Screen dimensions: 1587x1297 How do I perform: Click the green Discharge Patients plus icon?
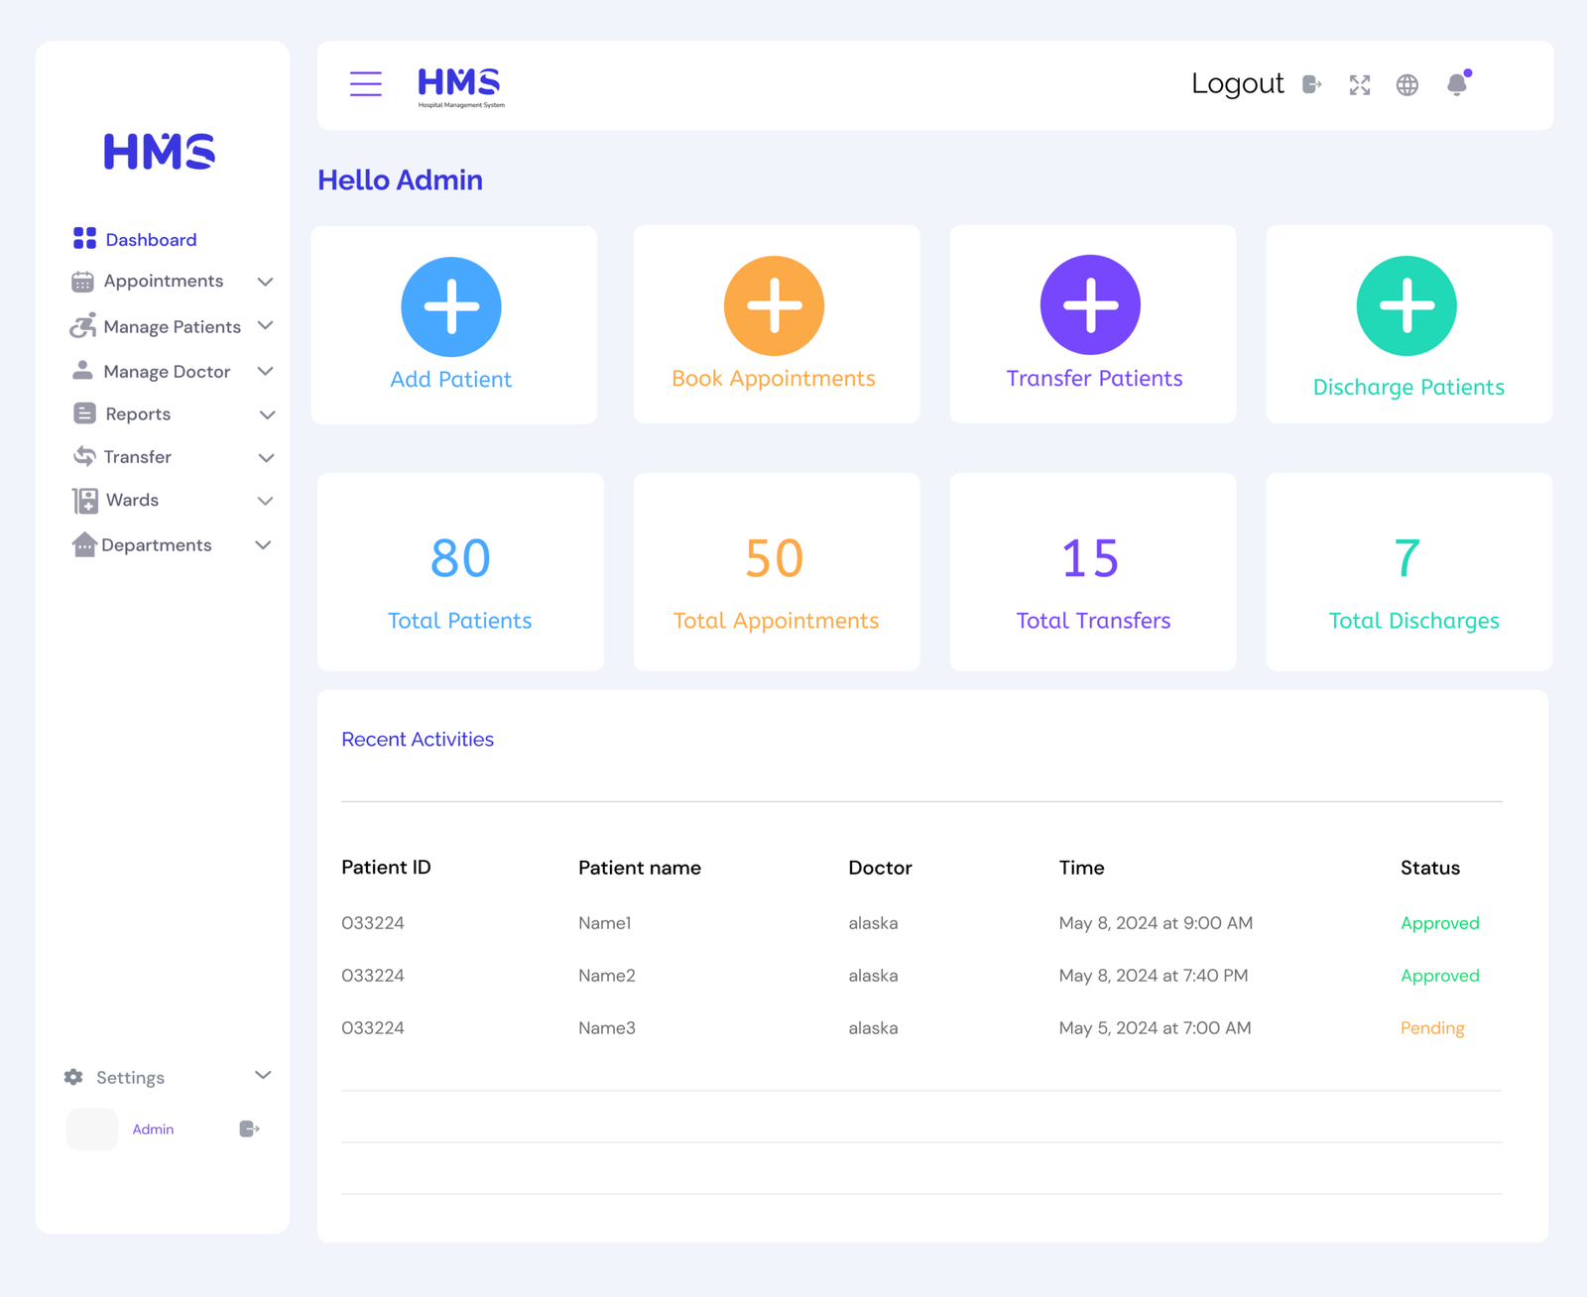(1406, 305)
